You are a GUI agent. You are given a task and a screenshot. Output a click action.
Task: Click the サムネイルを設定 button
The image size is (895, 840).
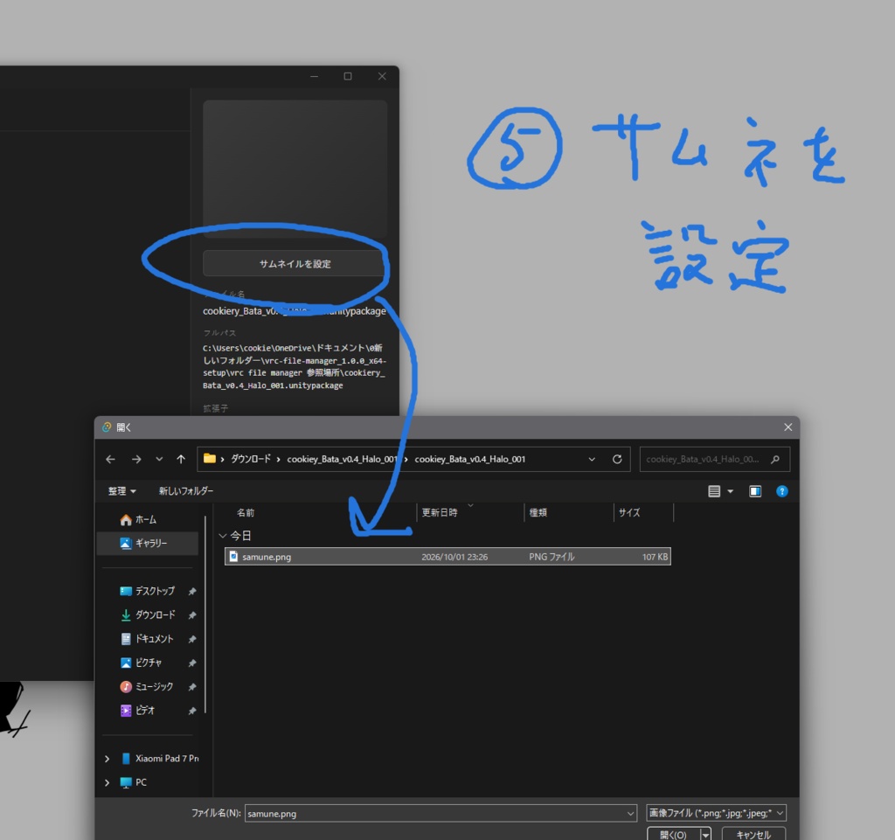tap(295, 264)
